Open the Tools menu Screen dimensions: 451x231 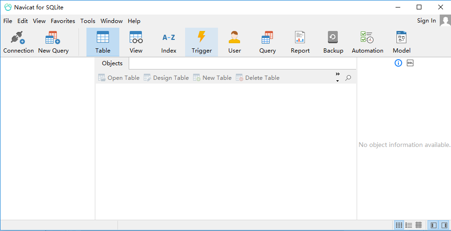(x=88, y=21)
